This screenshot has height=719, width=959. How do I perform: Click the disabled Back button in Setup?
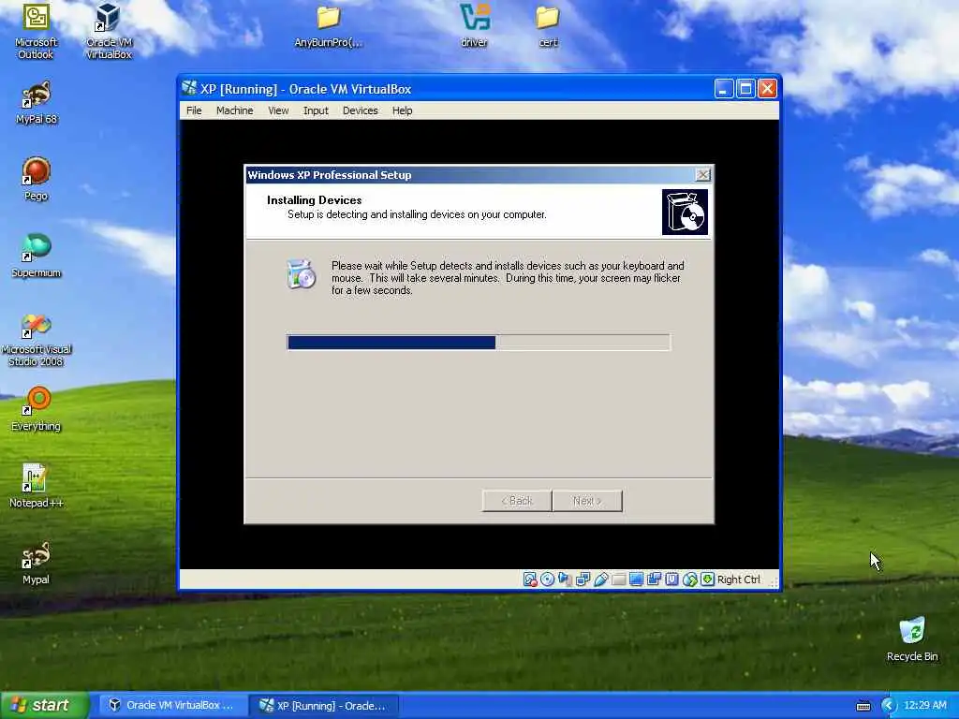[517, 501]
